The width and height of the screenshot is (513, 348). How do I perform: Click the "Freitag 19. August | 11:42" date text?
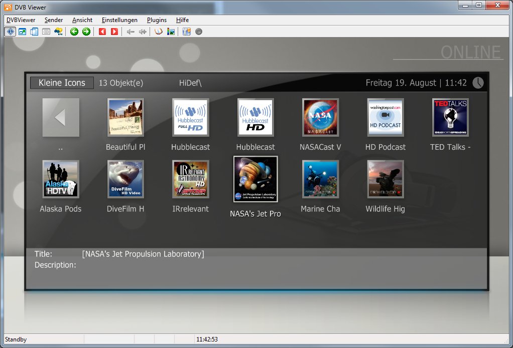point(416,83)
